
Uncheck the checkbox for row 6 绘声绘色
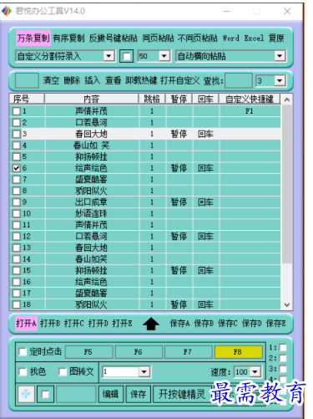[17, 168]
